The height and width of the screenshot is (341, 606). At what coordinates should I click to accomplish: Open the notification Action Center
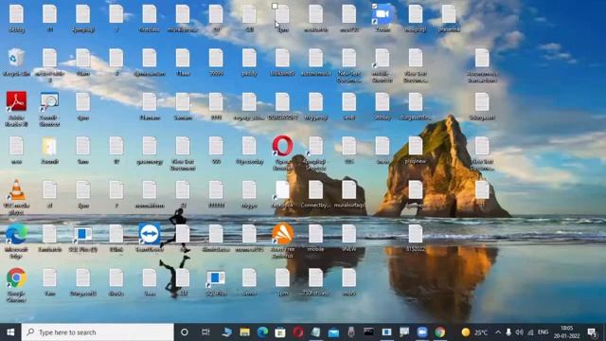pyautogui.click(x=592, y=332)
